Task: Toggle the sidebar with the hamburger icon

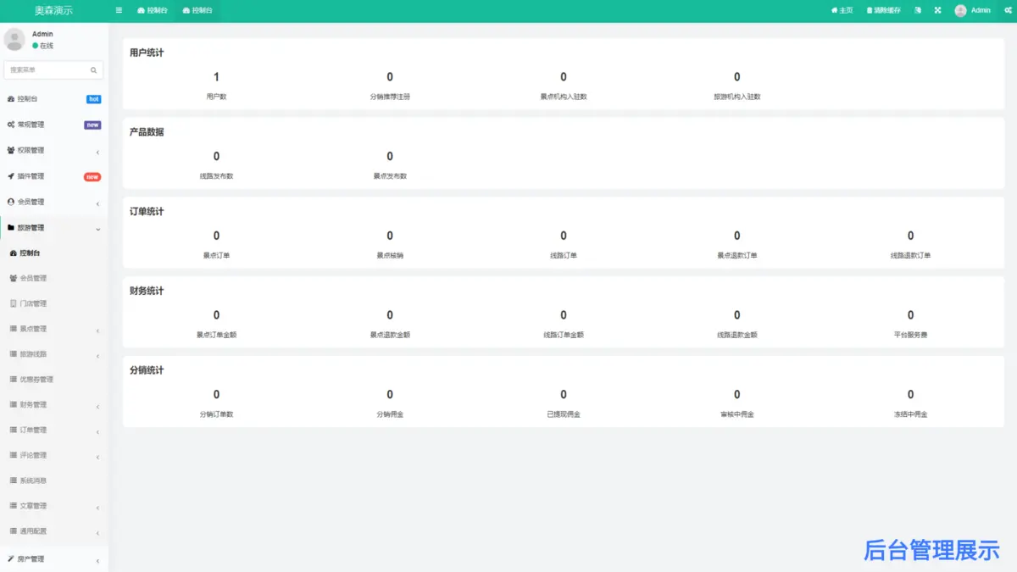Action: point(119,10)
